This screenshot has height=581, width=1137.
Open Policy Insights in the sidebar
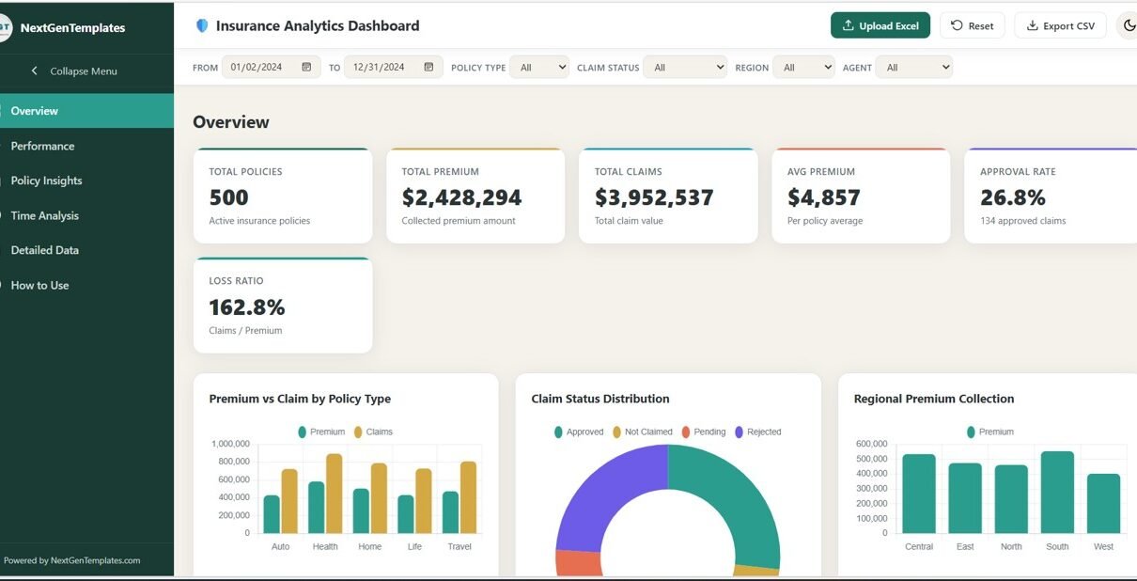pos(46,181)
